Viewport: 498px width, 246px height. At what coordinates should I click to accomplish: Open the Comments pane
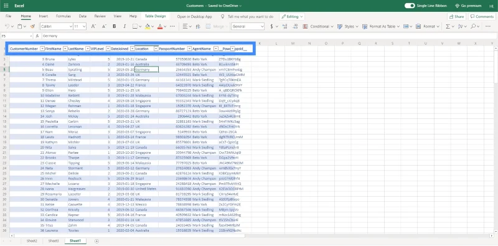coord(482,17)
